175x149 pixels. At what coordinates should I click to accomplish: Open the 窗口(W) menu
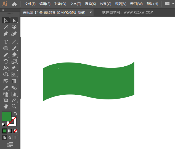[136, 4]
